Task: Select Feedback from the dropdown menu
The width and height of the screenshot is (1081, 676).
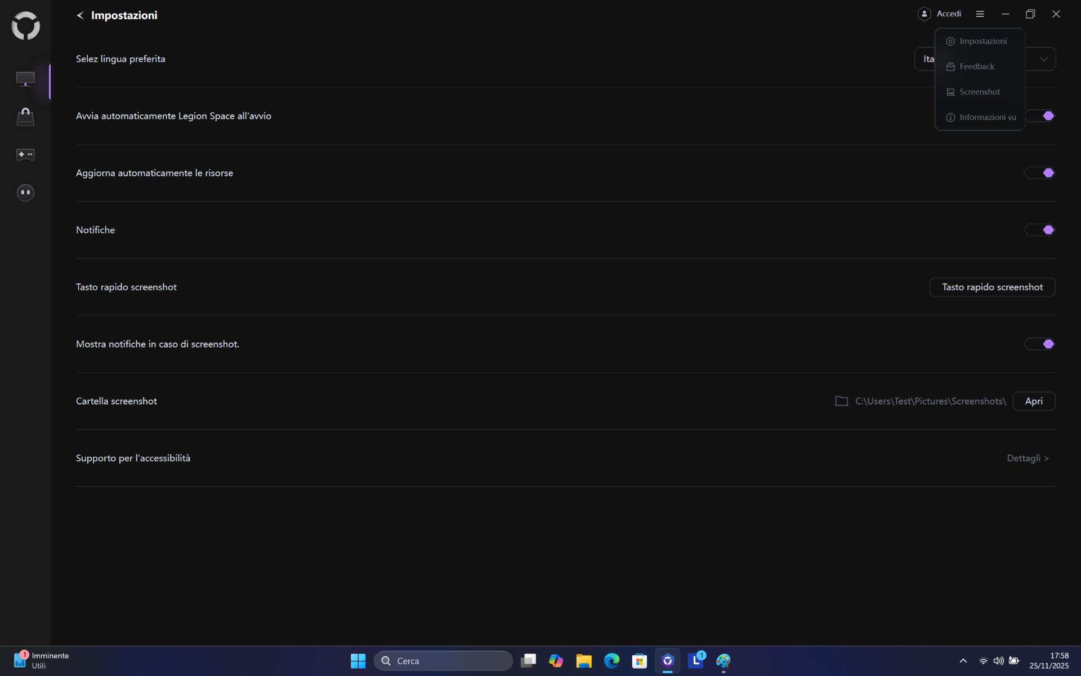Action: tap(976, 66)
